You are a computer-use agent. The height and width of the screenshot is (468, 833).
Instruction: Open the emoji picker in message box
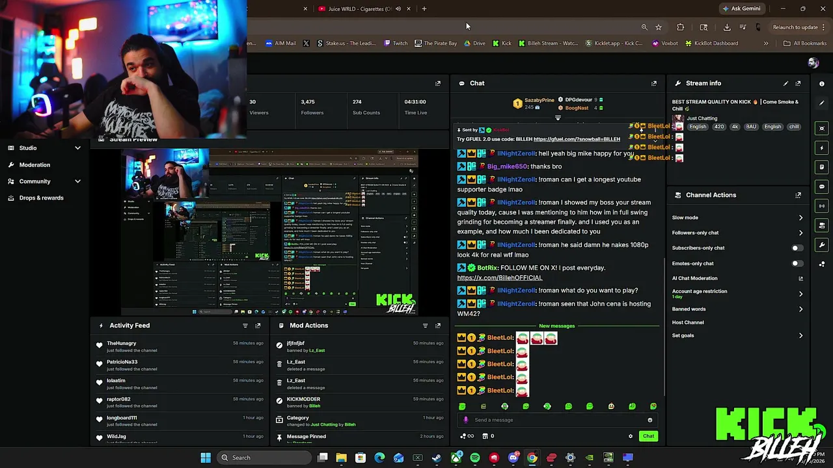click(x=649, y=420)
